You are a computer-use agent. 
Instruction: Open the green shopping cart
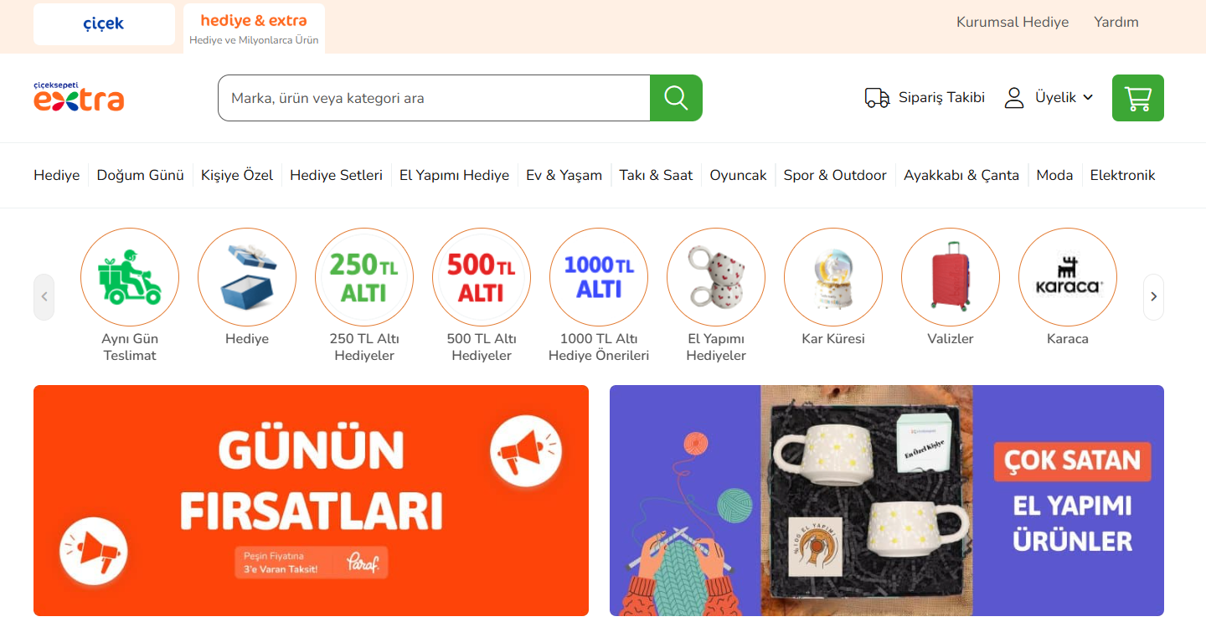click(1137, 98)
